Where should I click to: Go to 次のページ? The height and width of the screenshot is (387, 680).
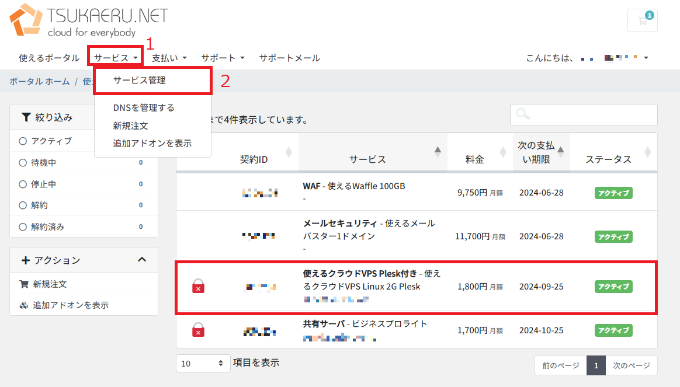(632, 365)
